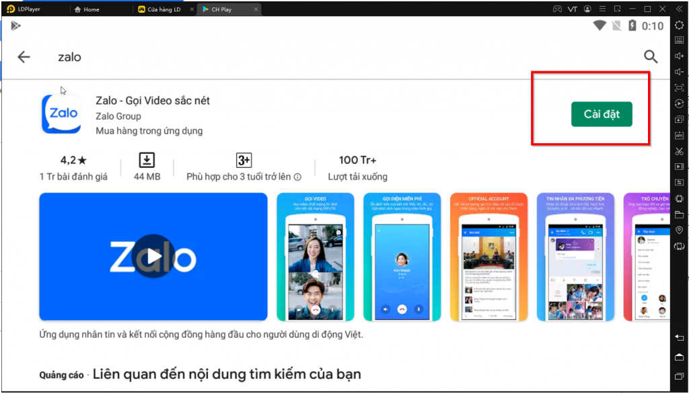Collapse the LDPlayer sidebar with the double chevron

coord(680,9)
